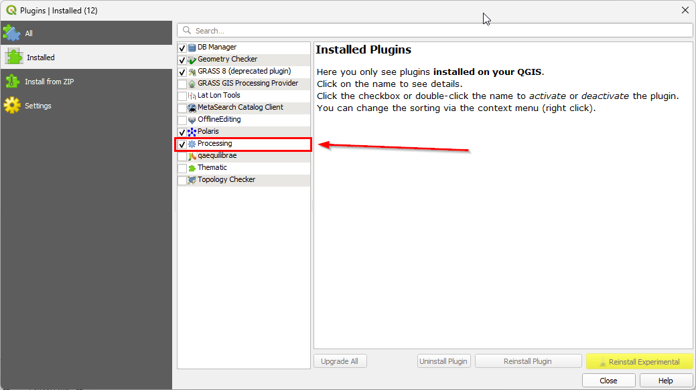Enable the Topology Checker checkbox
Image resolution: width=696 pixels, height=390 pixels.
[182, 180]
